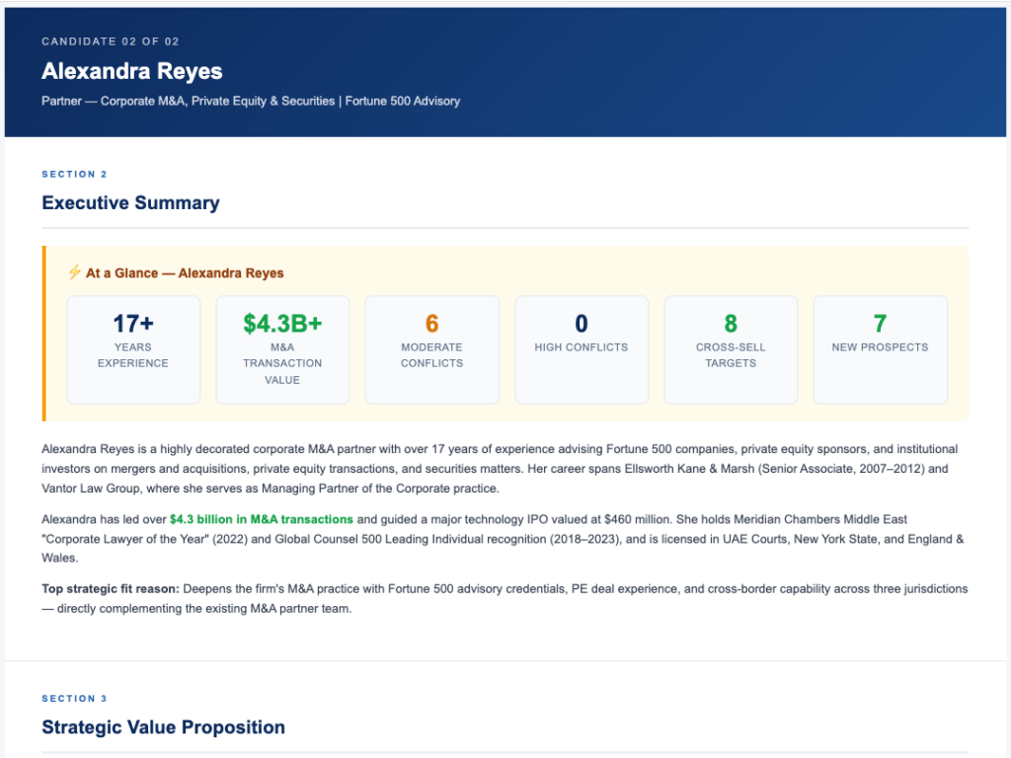The height and width of the screenshot is (758, 1011).
Task: Select the 17+ Years Experience card
Action: (133, 350)
